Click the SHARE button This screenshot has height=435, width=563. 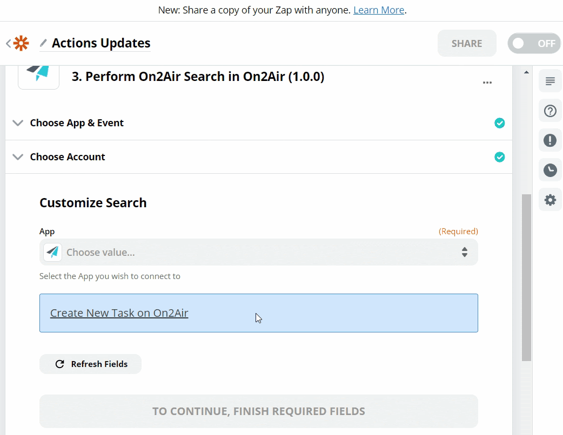point(467,44)
